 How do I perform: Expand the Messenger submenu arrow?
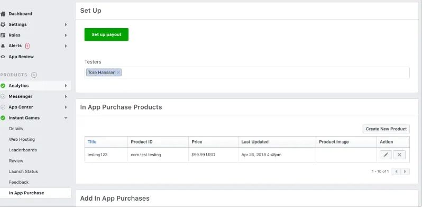click(66, 96)
